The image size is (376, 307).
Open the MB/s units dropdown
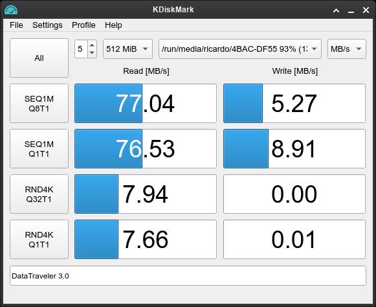(347, 49)
